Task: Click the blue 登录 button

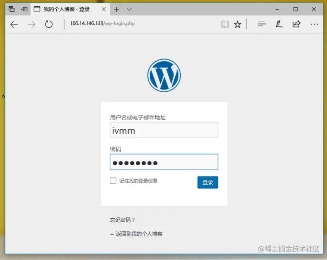Action: pos(208,182)
